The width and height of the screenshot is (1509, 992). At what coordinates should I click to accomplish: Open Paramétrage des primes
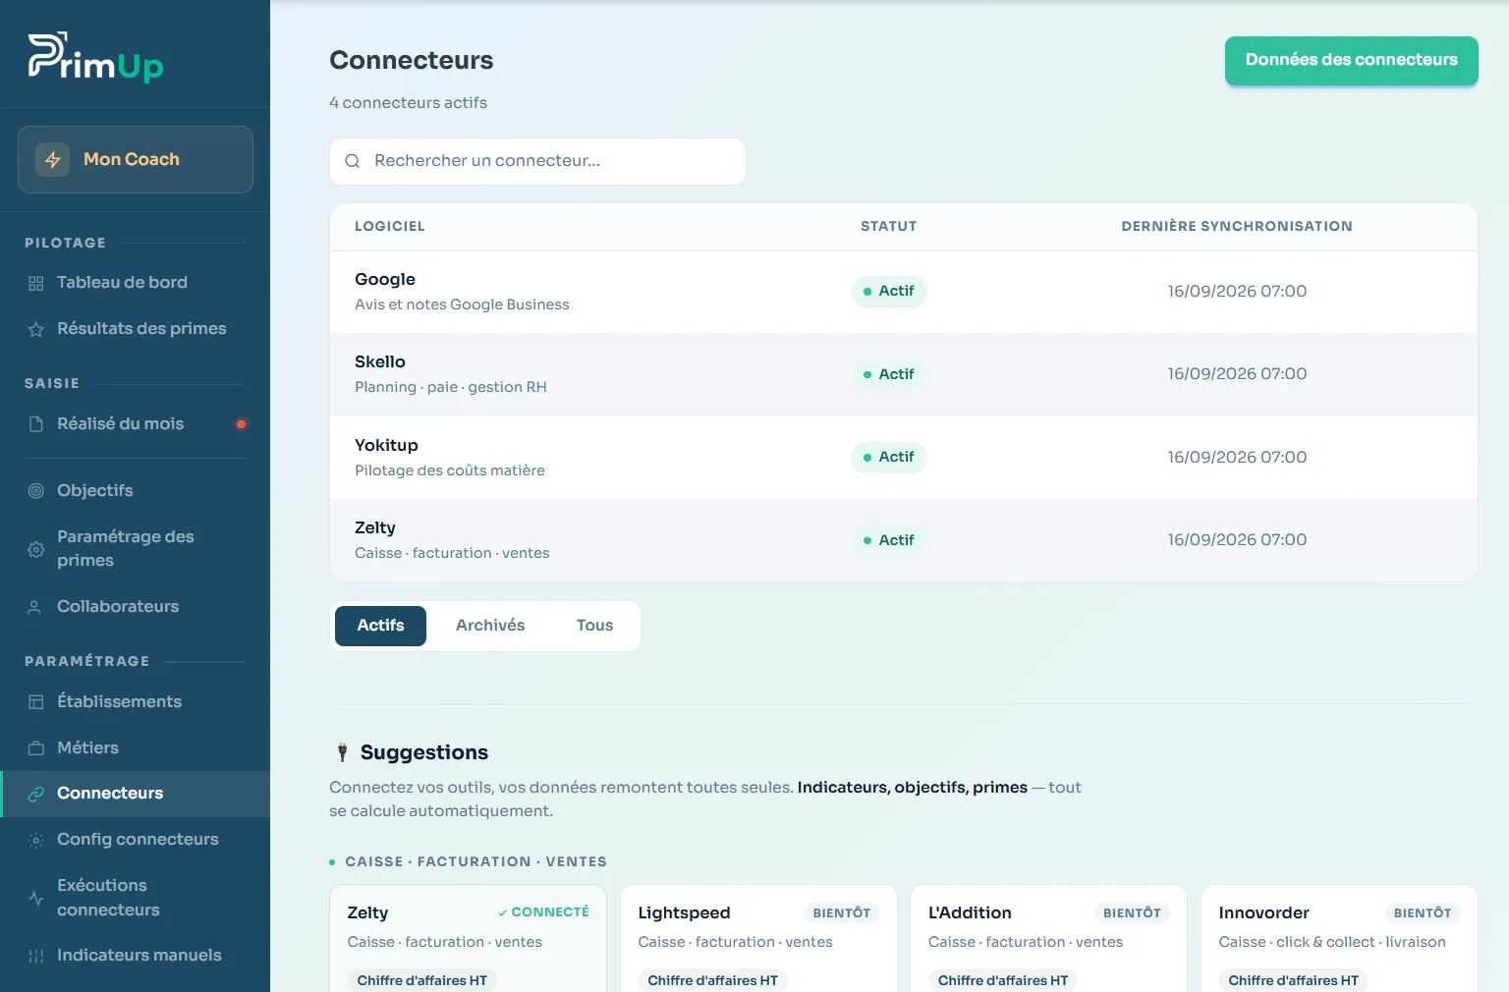click(135, 549)
